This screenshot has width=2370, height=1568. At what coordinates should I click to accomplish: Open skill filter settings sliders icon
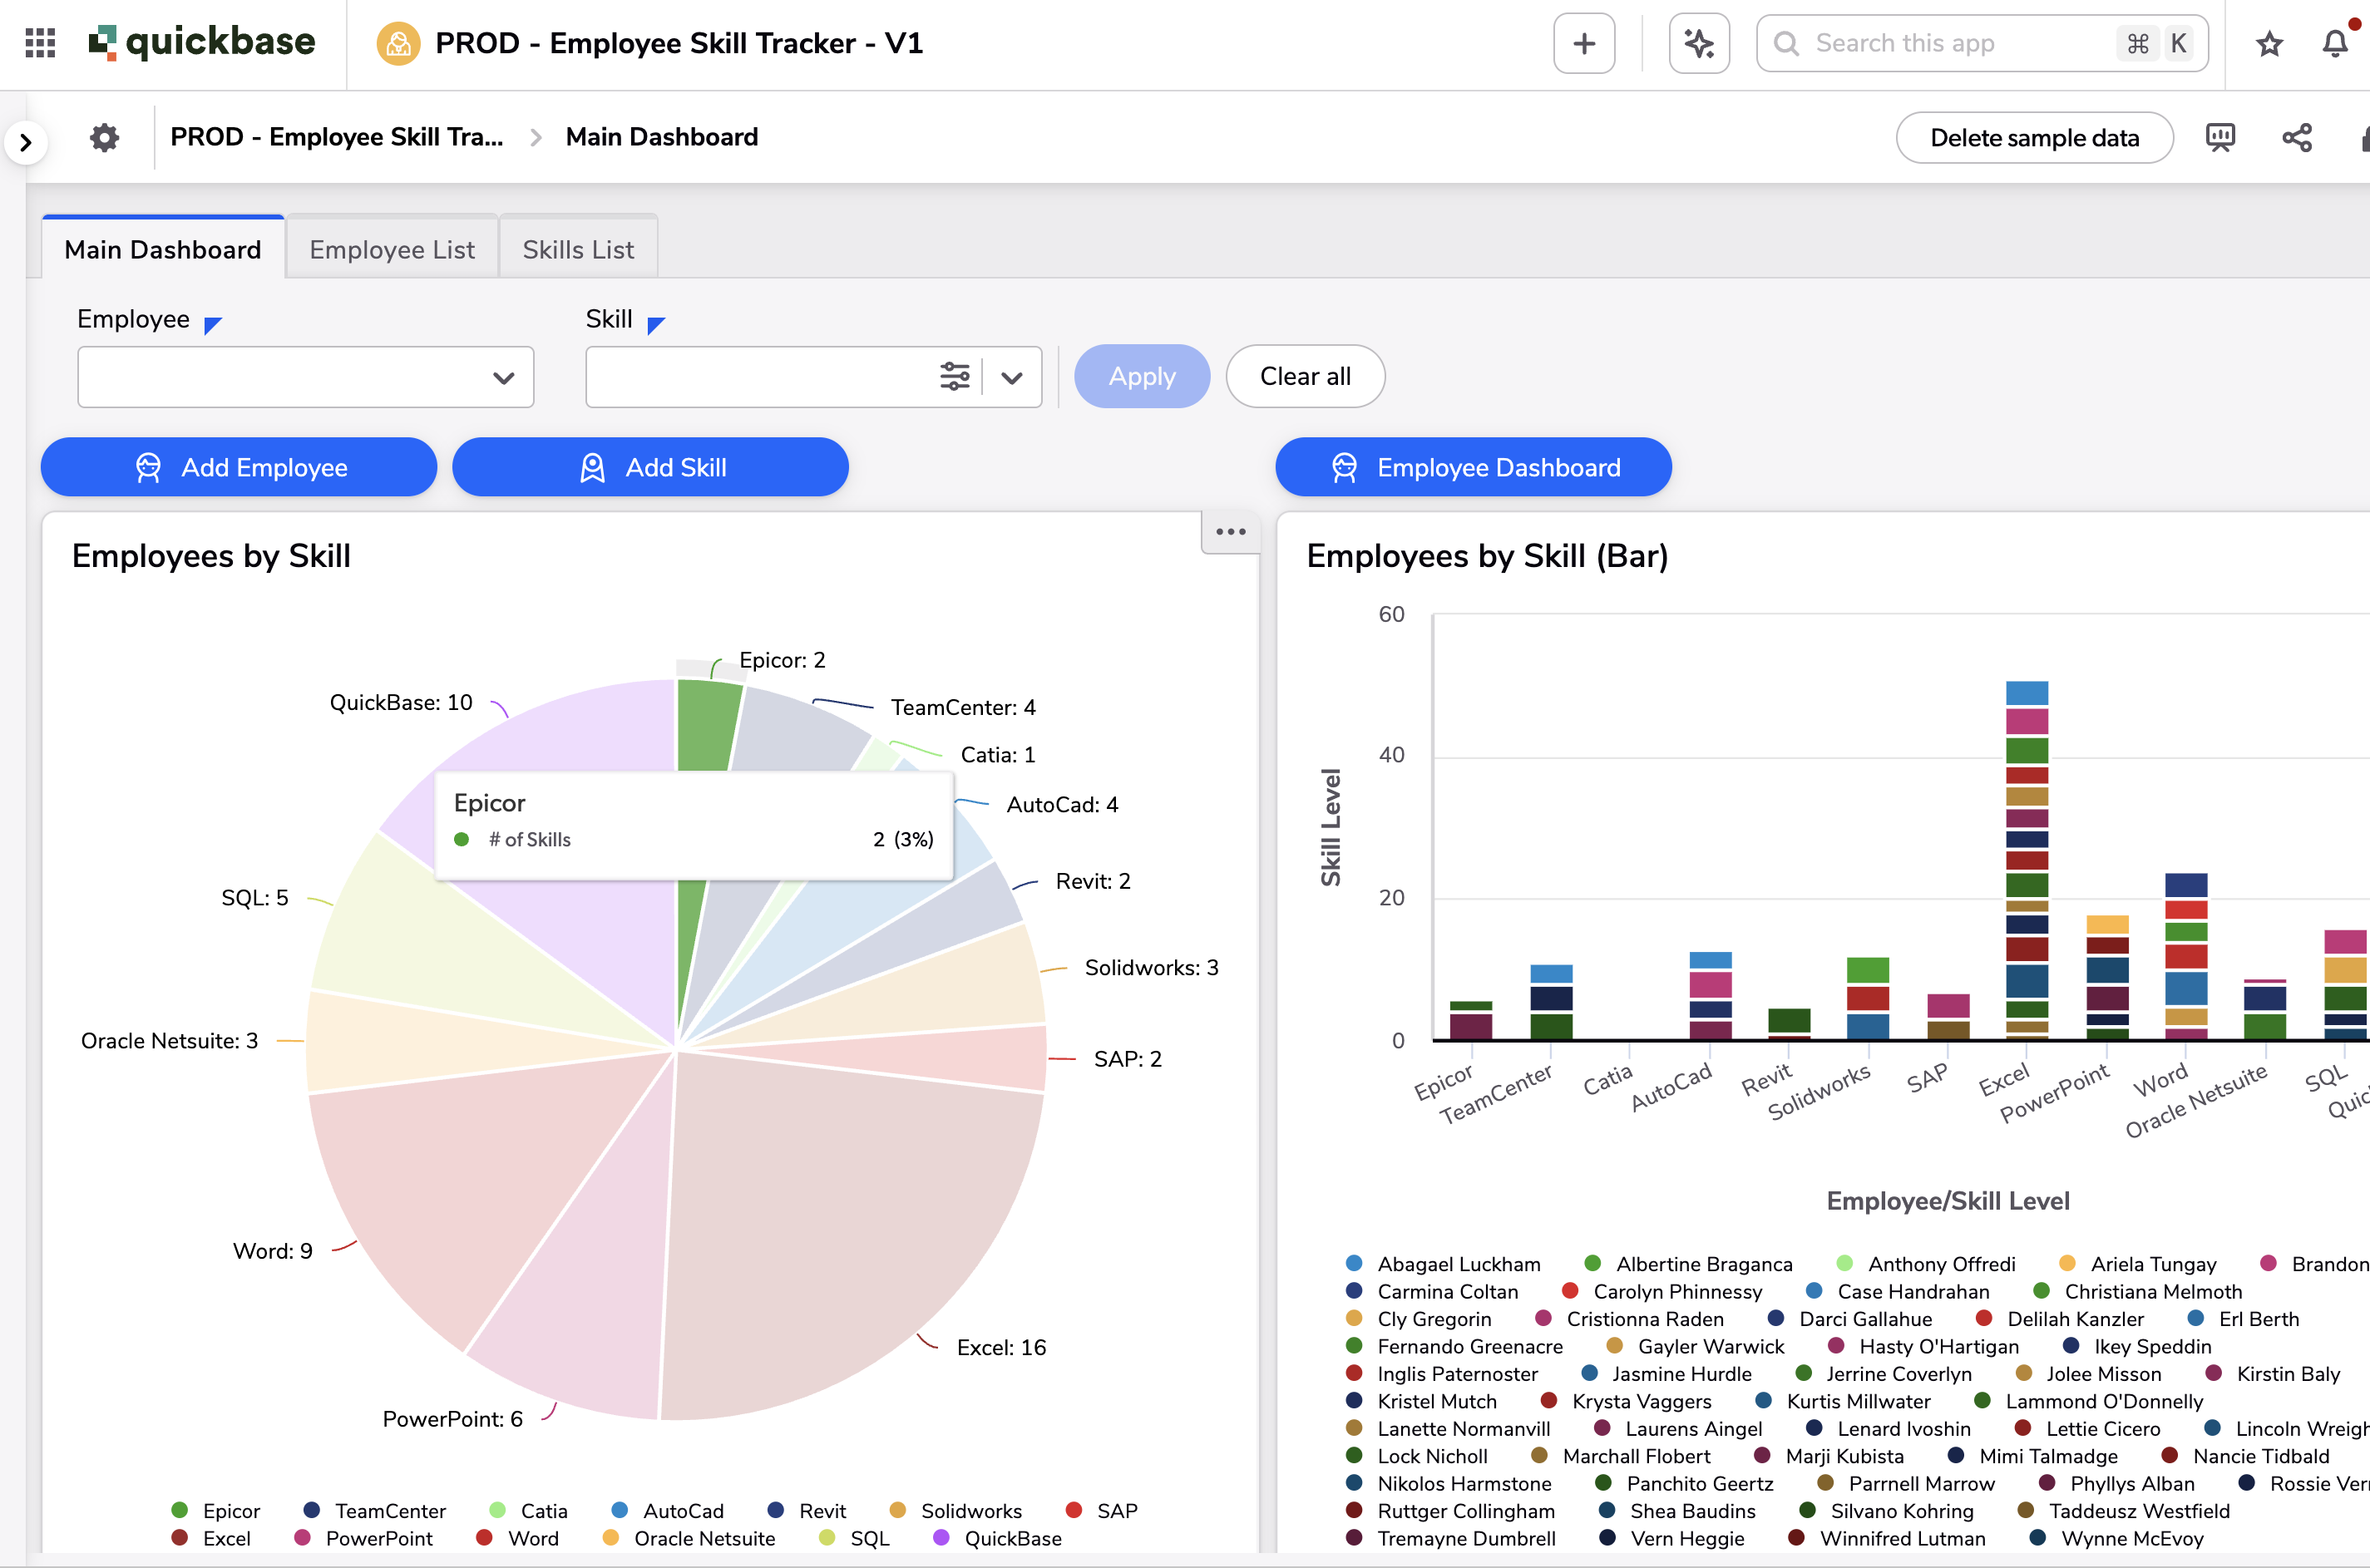point(956,377)
